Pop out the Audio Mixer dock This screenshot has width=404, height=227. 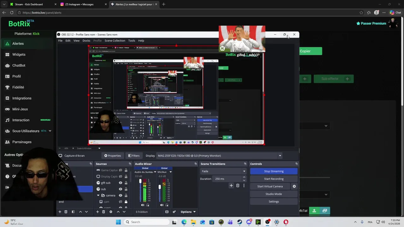coord(195,164)
